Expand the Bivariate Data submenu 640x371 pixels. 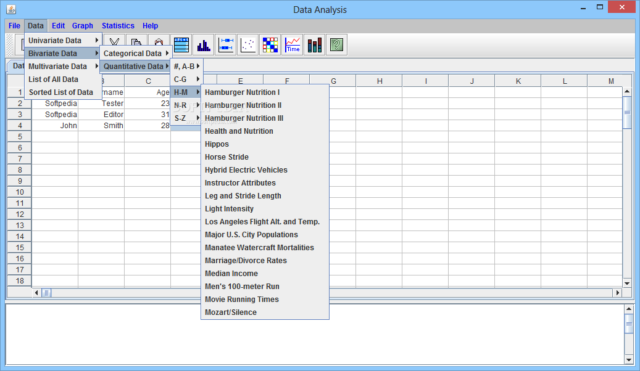(x=64, y=54)
